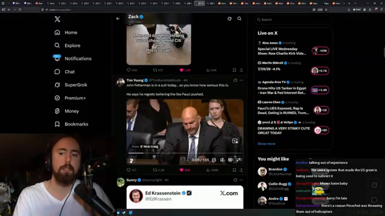Click the Home house icon
The height and width of the screenshot is (216, 385).
coord(57,32)
